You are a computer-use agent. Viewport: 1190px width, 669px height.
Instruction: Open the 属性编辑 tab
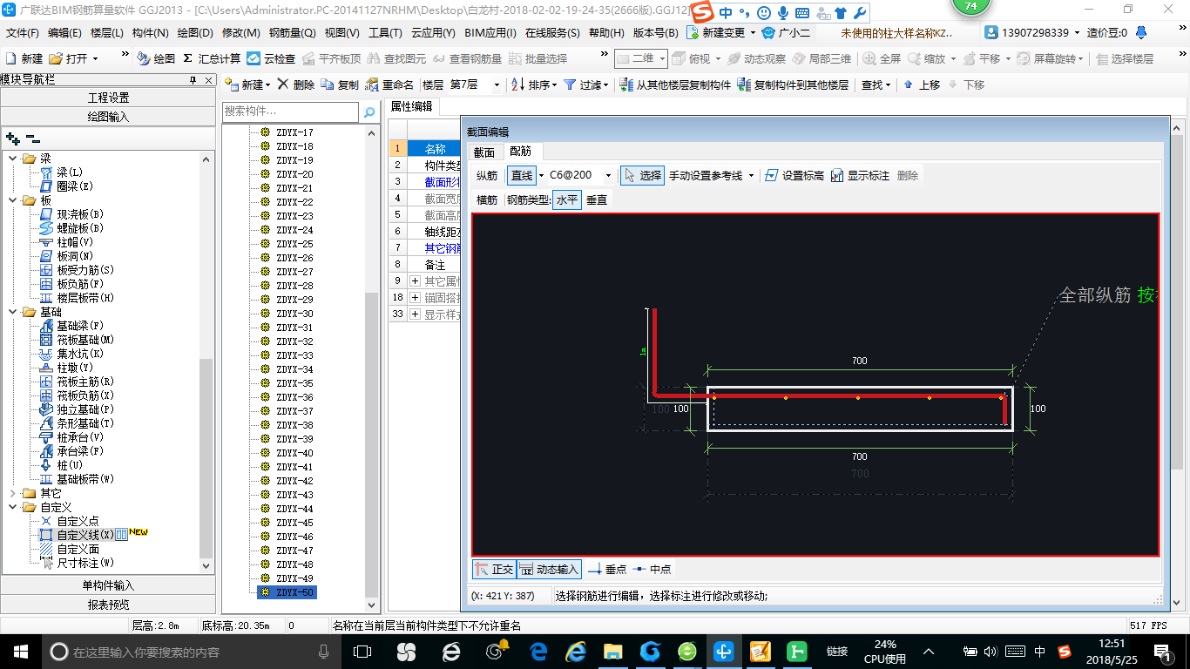[x=411, y=106]
